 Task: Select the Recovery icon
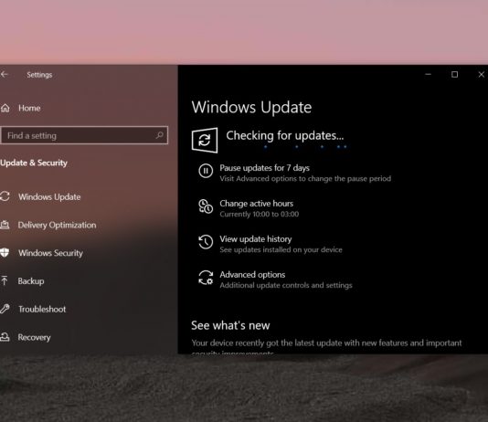(x=5, y=337)
